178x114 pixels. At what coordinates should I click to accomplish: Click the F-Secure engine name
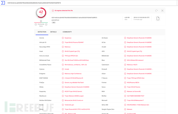click(104, 78)
